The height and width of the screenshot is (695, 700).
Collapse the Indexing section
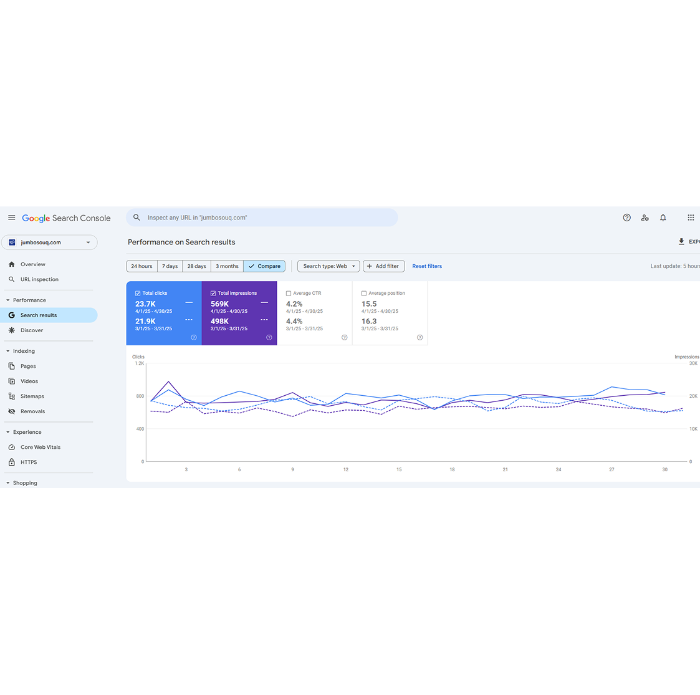(x=8, y=351)
